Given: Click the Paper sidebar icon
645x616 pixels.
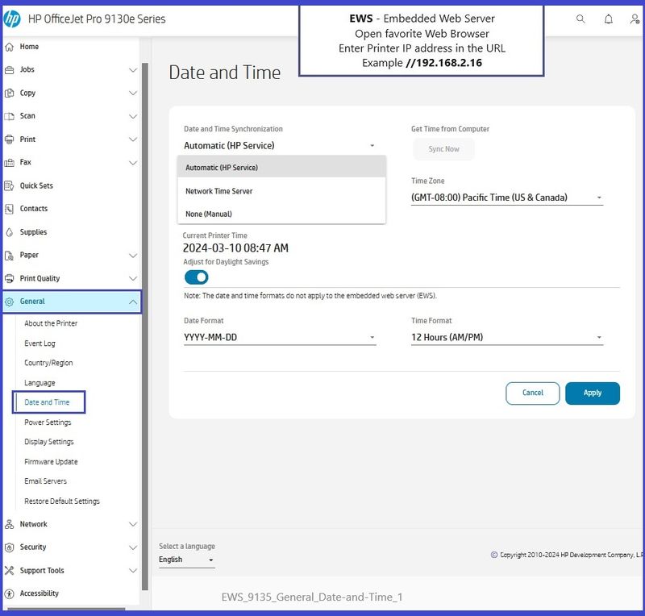Looking at the screenshot, I should (x=10, y=256).
